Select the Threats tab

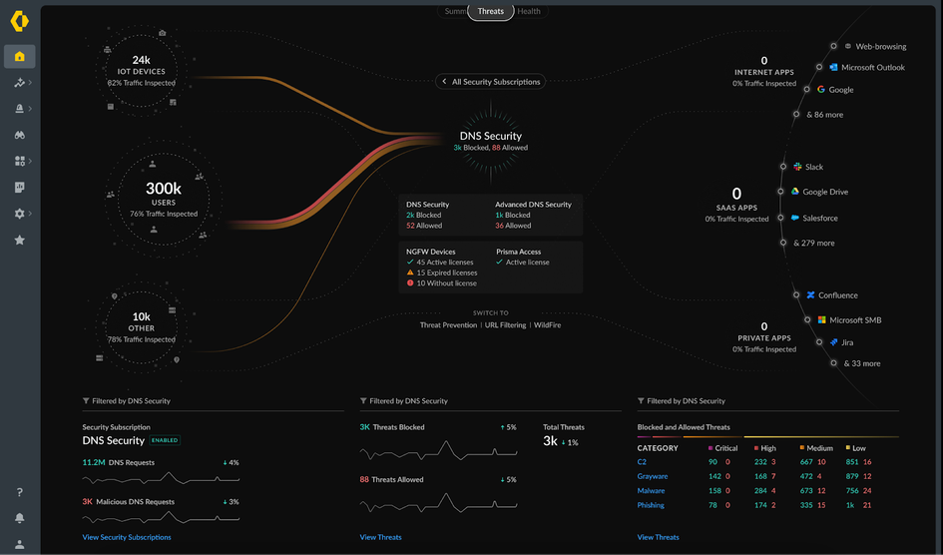(x=491, y=11)
